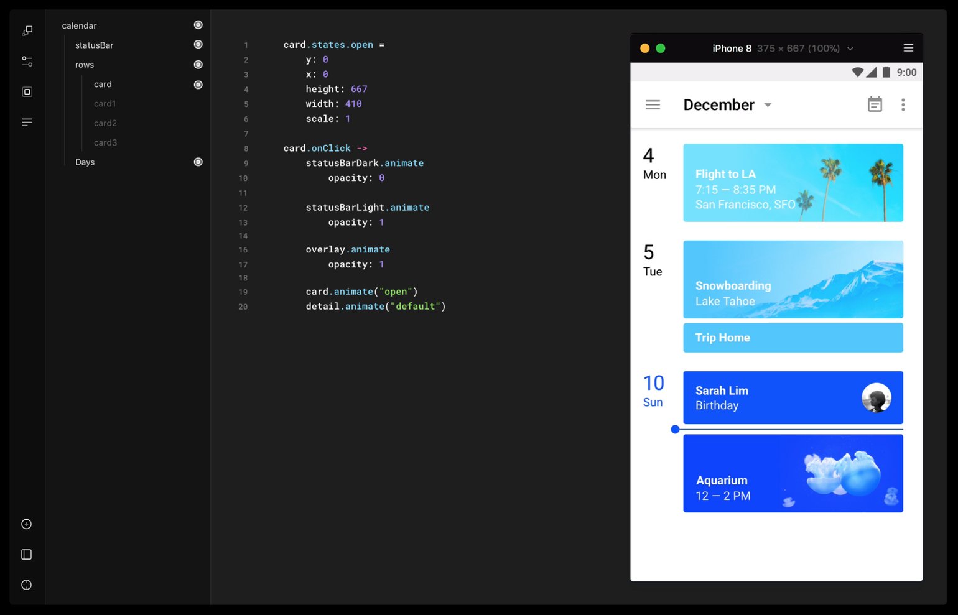
Task: Click Sarah Lim's avatar thumbnail
Action: tap(876, 398)
